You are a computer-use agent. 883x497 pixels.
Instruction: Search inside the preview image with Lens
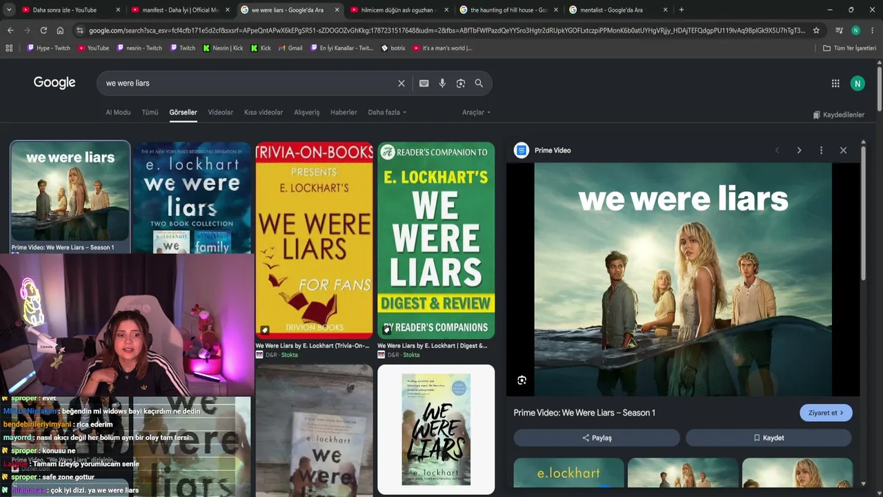point(522,380)
